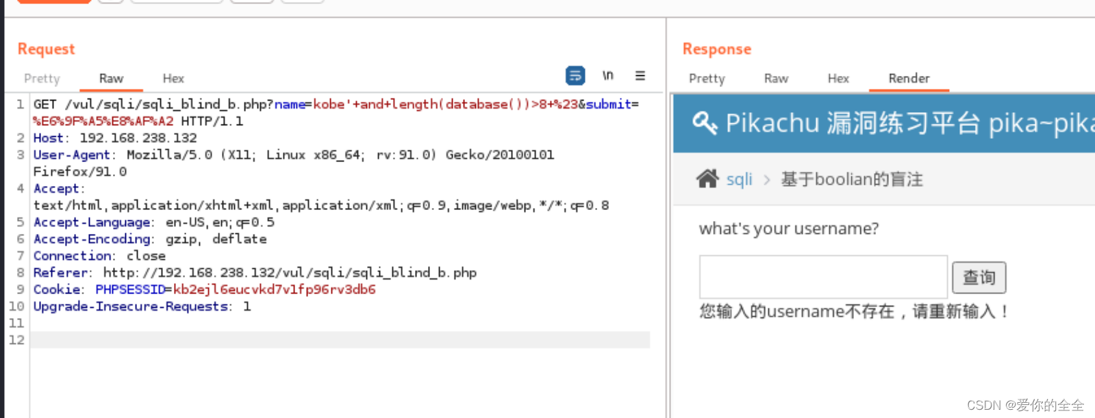
Task: Click the User-Agent header line
Action: [294, 155]
